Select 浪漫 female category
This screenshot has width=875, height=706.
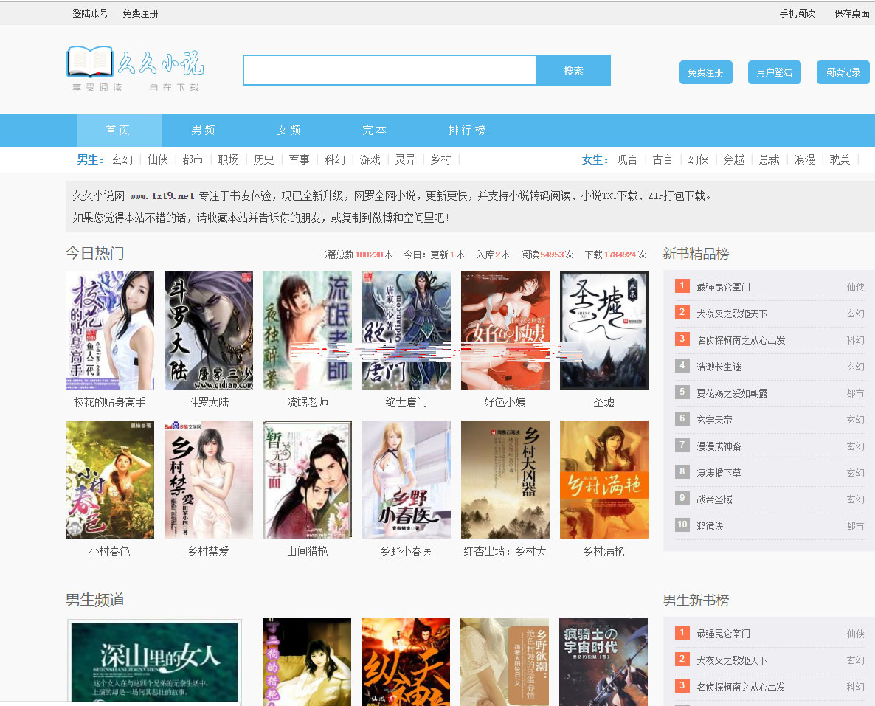(805, 159)
